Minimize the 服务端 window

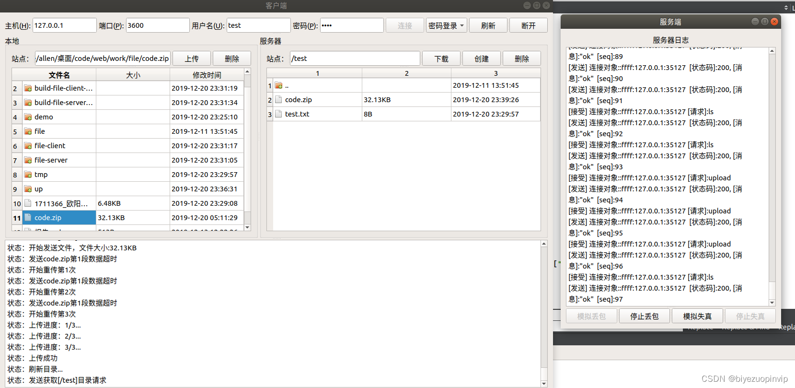[755, 22]
